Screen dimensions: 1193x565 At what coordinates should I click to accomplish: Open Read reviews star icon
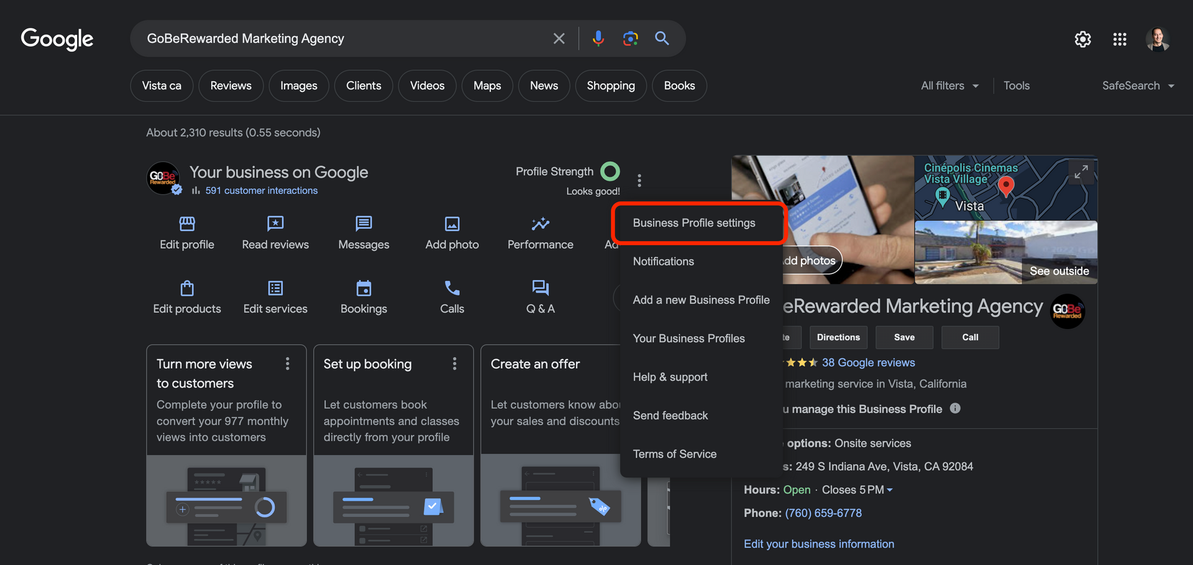(x=275, y=224)
